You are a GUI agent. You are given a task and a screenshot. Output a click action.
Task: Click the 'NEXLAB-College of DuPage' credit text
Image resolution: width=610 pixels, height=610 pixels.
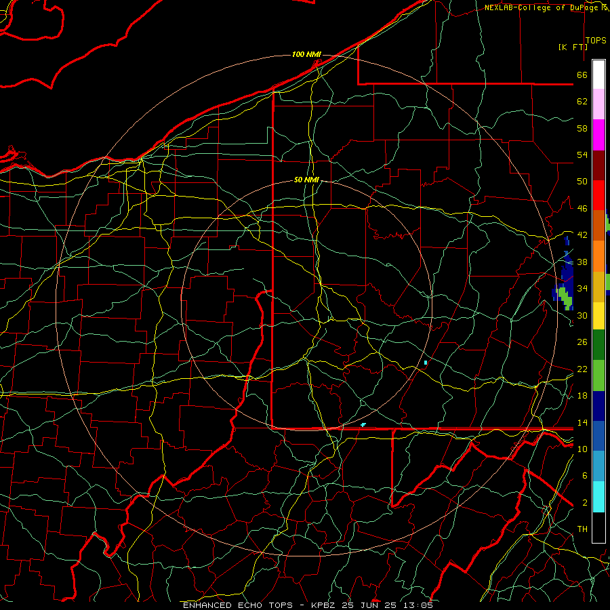point(542,7)
